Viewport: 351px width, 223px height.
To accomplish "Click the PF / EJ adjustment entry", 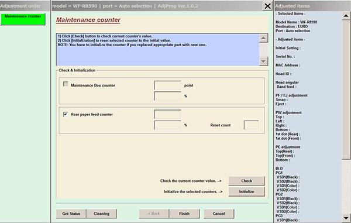I will pyautogui.click(x=291, y=95).
